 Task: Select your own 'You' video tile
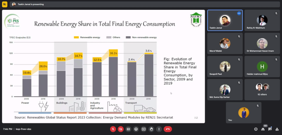coord(244,113)
